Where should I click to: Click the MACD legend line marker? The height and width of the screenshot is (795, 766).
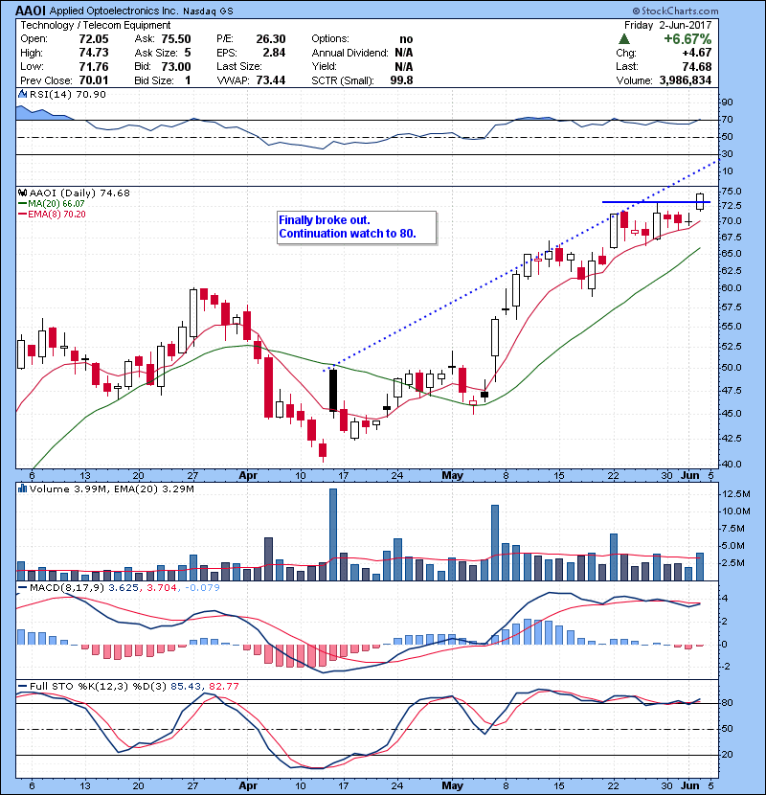pos(22,588)
